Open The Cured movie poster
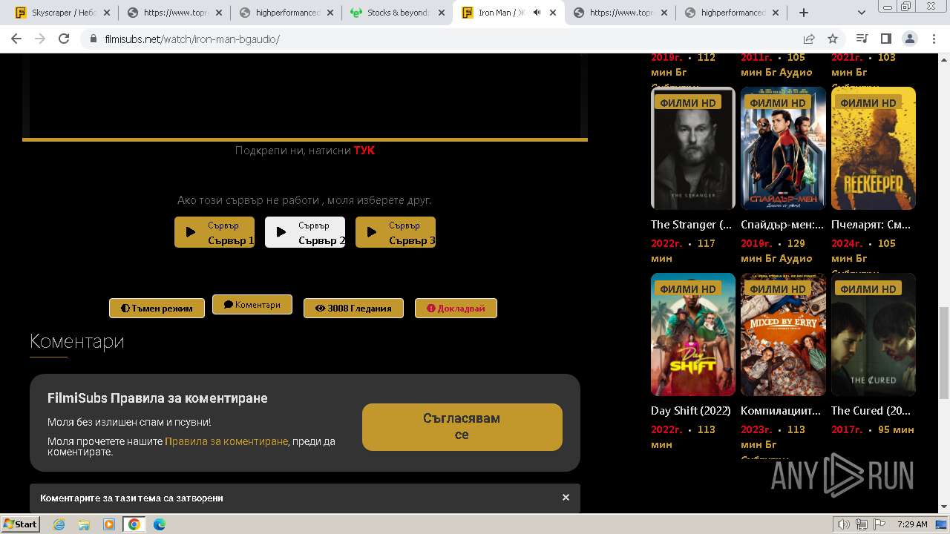Image resolution: width=950 pixels, height=534 pixels. (x=874, y=334)
